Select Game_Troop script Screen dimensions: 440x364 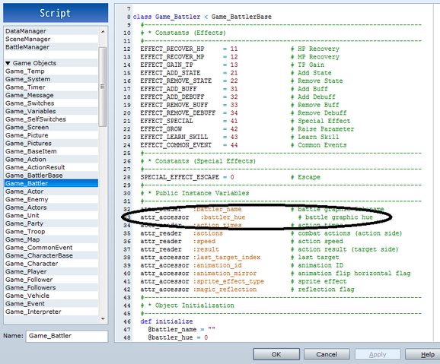[x=51, y=232]
